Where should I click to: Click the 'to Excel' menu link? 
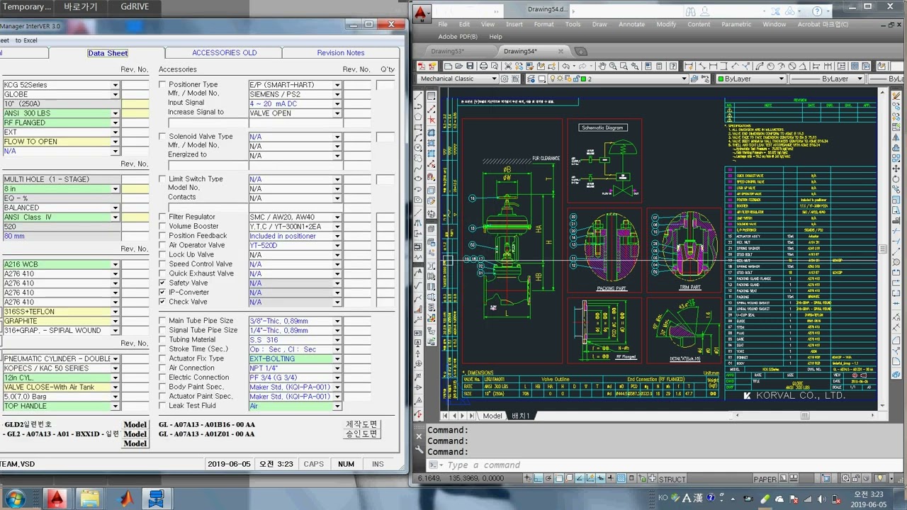click(26, 40)
